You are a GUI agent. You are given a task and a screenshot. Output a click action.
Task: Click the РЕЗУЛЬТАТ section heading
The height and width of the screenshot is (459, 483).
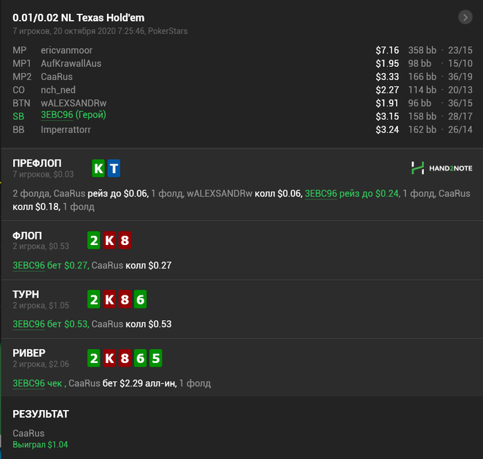click(x=41, y=414)
